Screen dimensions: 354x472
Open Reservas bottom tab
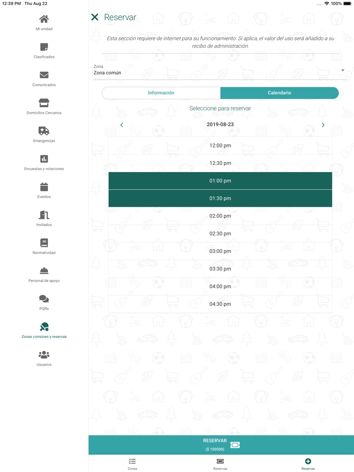click(220, 464)
